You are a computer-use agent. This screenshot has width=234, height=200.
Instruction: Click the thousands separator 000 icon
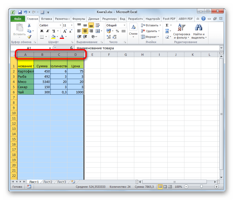pyautogui.click(x=124, y=31)
